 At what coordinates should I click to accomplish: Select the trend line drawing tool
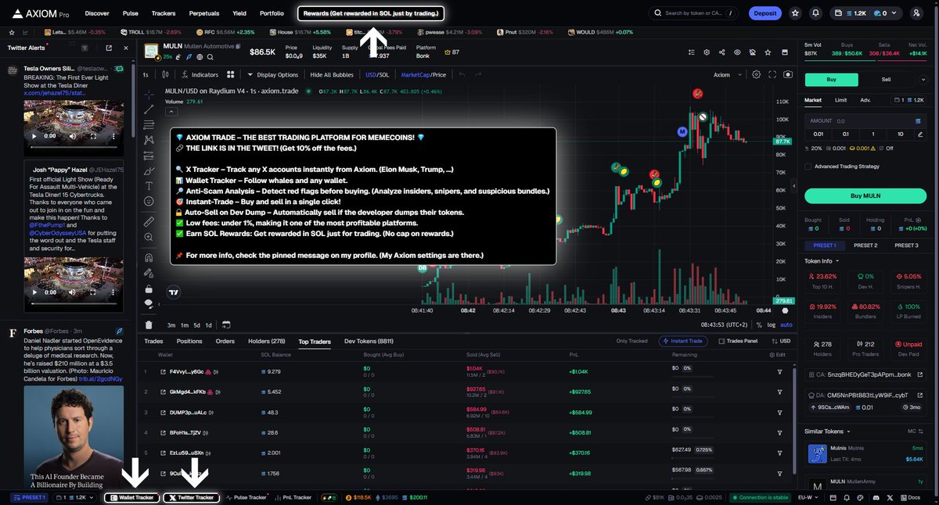coord(149,109)
